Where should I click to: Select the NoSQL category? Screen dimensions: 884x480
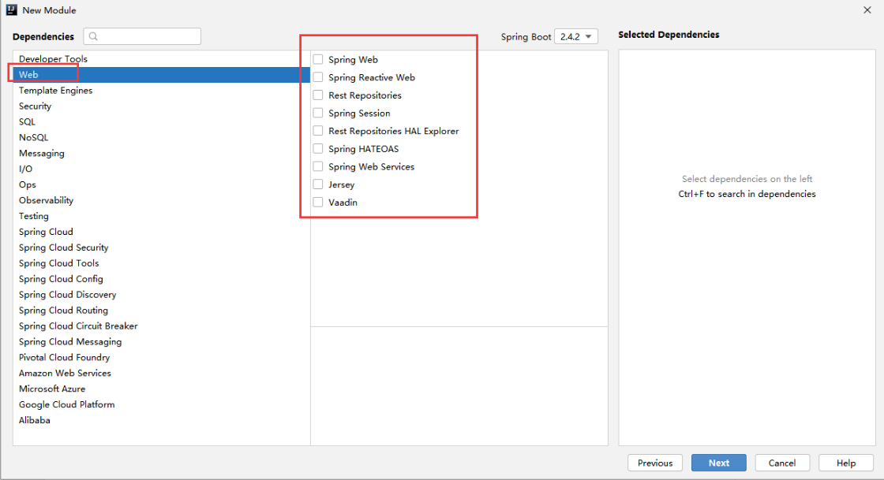pyautogui.click(x=161, y=137)
